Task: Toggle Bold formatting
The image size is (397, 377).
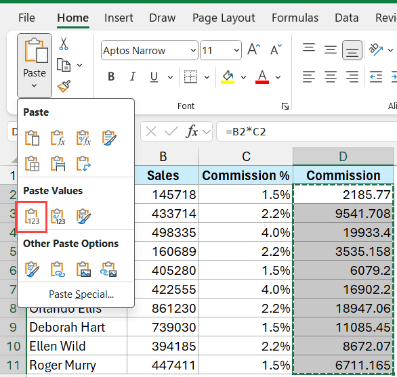Action: point(111,76)
